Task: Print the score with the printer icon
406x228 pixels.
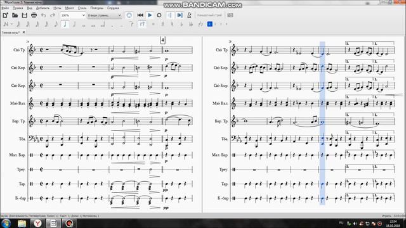Action: tap(34, 15)
